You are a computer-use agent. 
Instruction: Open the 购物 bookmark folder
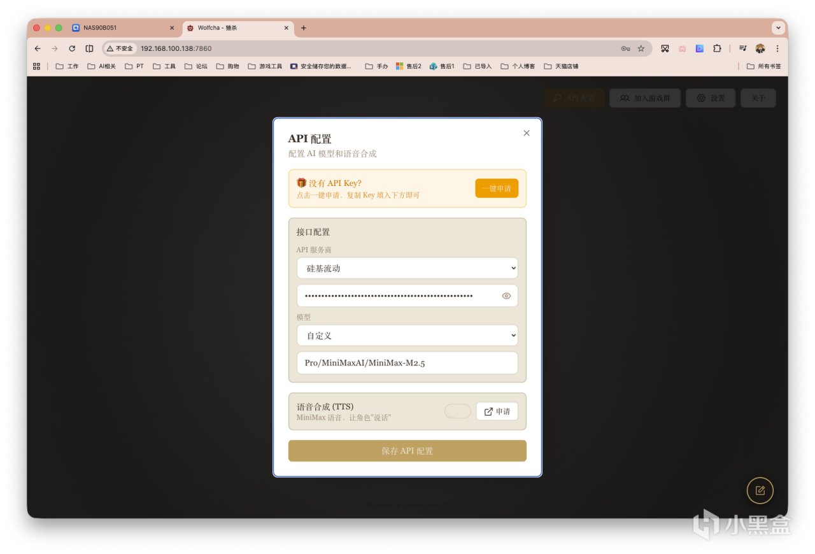point(228,66)
